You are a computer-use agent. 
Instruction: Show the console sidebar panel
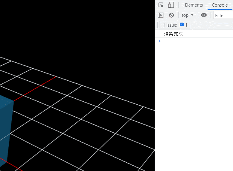point(161,15)
